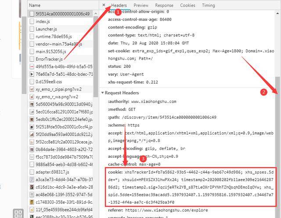
Task: Click the referer URL value
Action: (166, 210)
